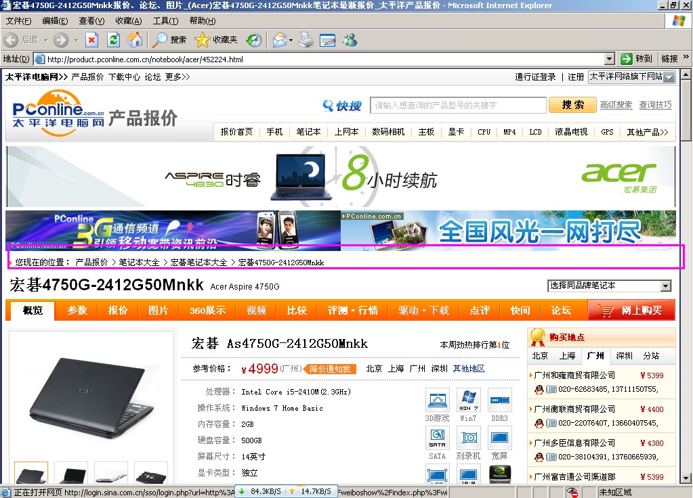Viewport: 693px width, 498px height.
Task: Click the Refresh page icon
Action: 113,40
